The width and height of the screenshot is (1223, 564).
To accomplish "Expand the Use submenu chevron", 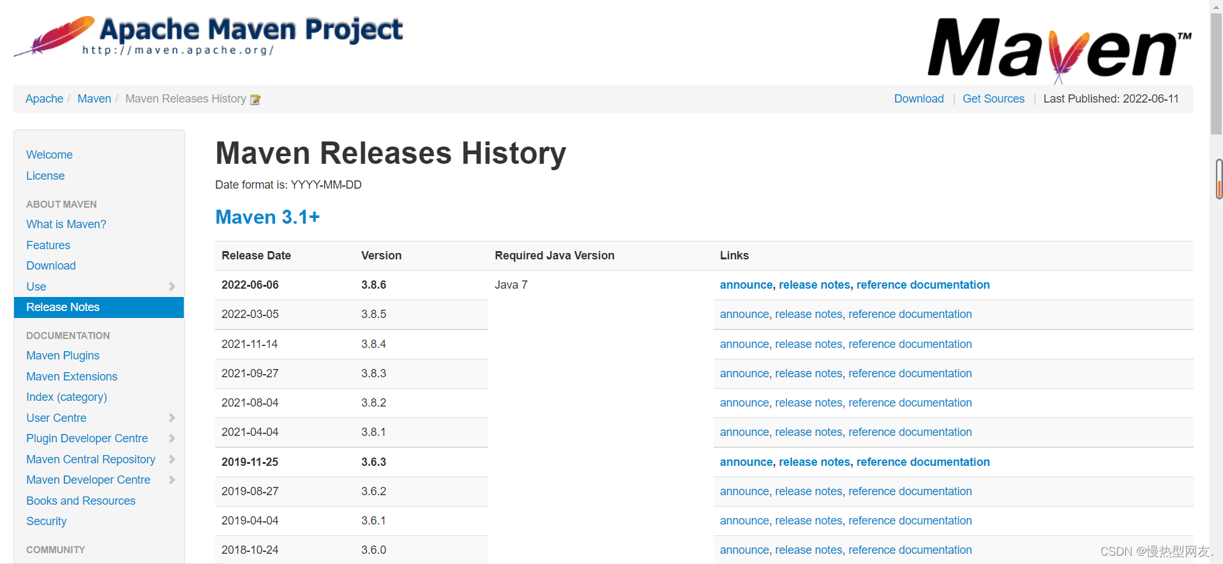I will coord(172,287).
